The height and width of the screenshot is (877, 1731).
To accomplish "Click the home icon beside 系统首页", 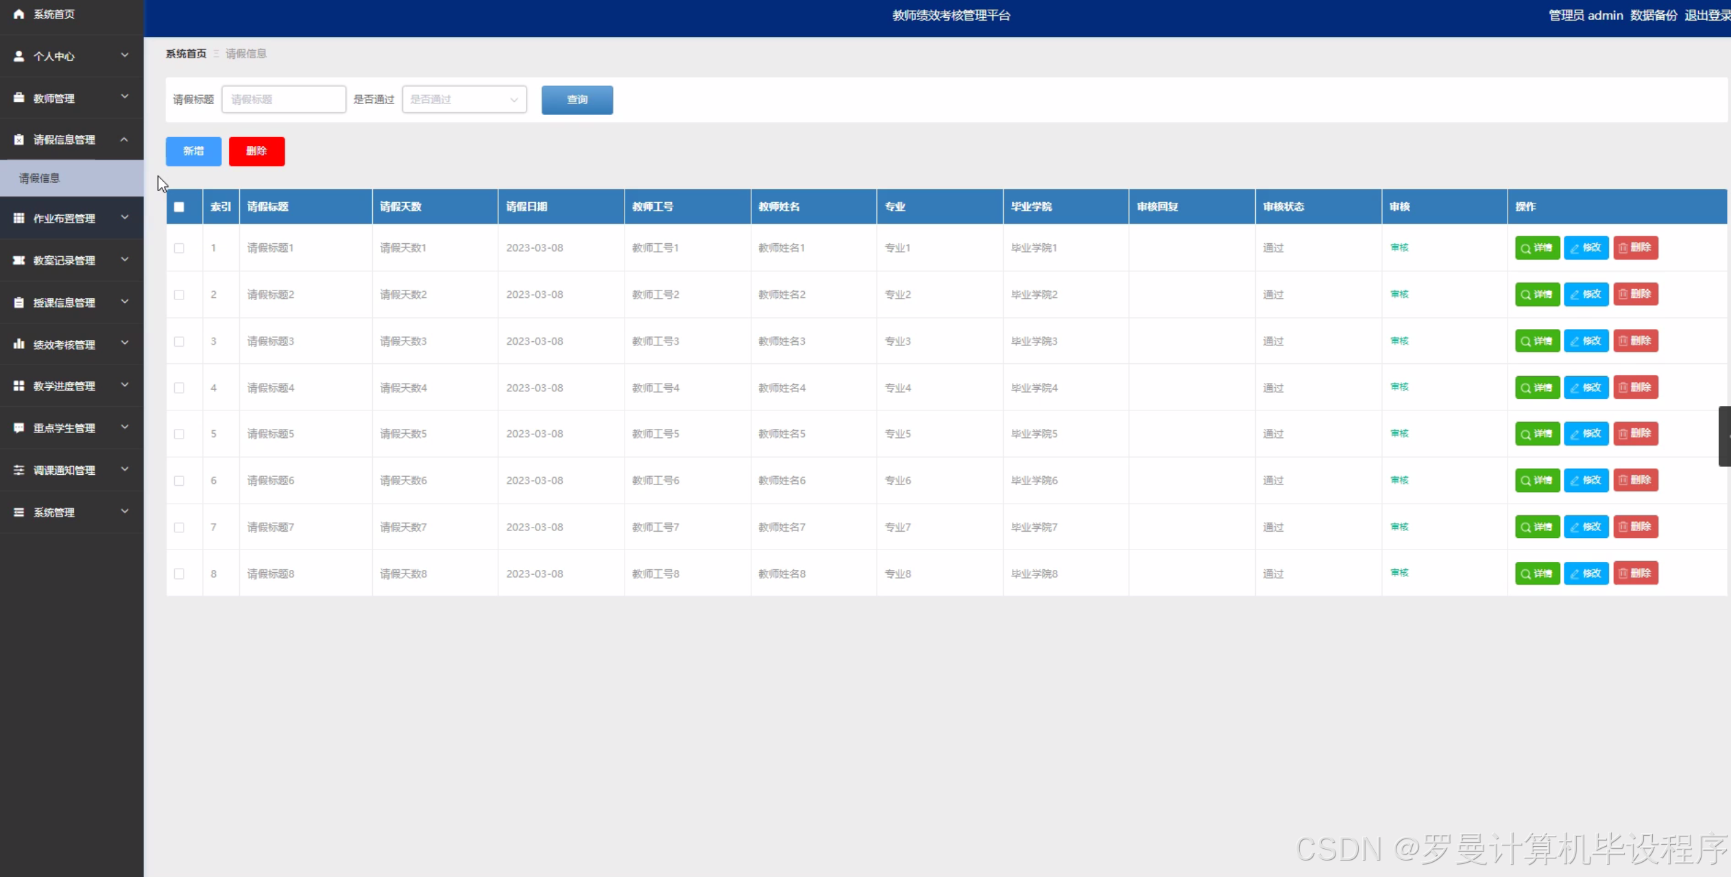I will [19, 14].
